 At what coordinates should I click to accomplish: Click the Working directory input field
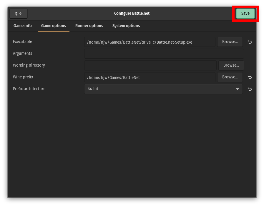point(150,65)
